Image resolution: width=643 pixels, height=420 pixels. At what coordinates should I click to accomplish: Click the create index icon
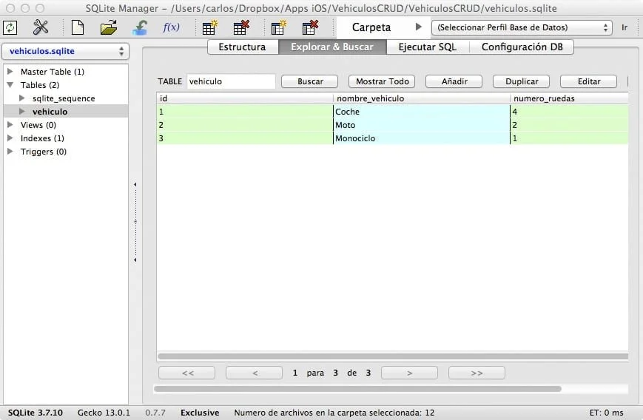(x=279, y=27)
